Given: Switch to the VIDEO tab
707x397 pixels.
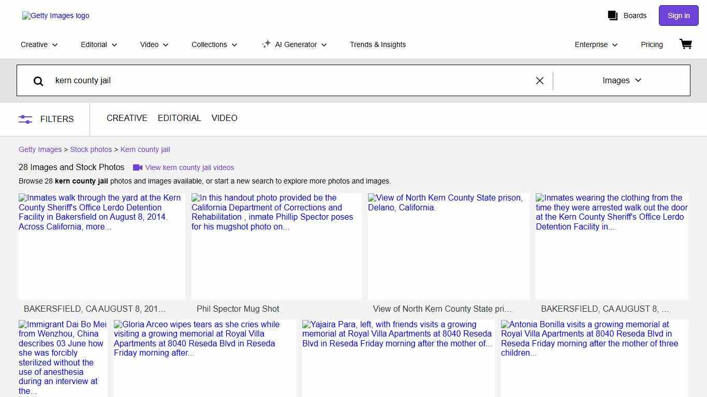Looking at the screenshot, I should coord(224,118).
